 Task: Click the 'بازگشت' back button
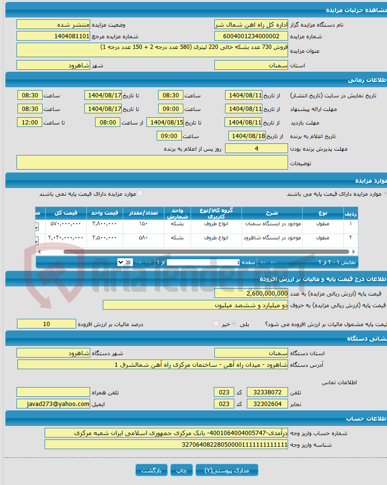[151, 470]
